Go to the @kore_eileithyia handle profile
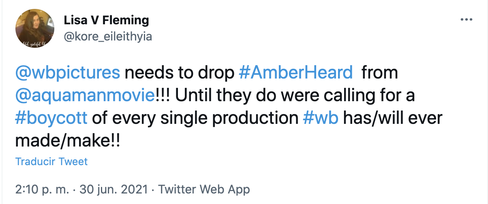The image size is (488, 204). tap(108, 36)
